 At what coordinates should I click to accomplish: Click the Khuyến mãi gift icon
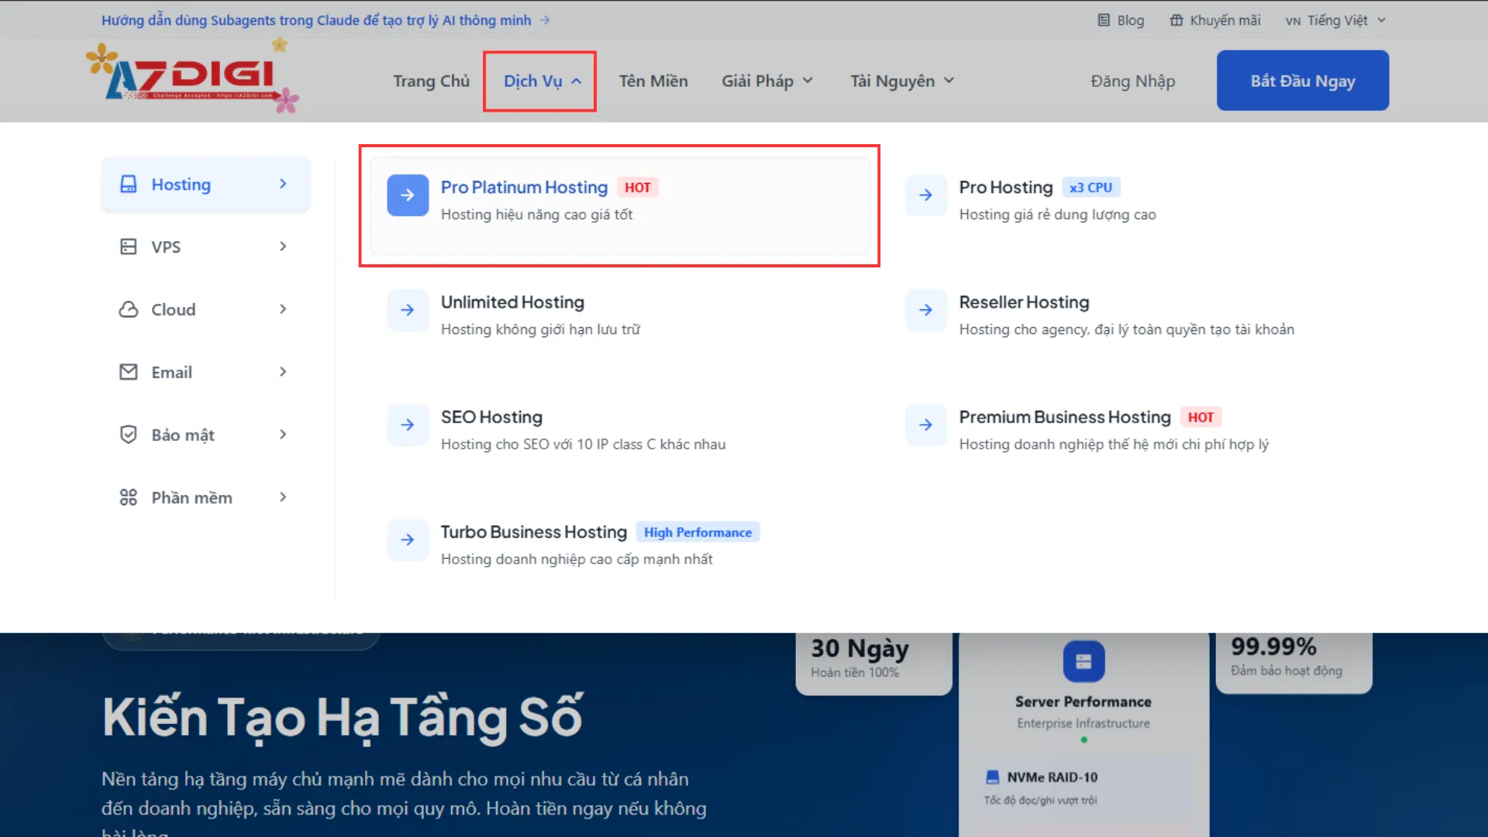tap(1176, 20)
